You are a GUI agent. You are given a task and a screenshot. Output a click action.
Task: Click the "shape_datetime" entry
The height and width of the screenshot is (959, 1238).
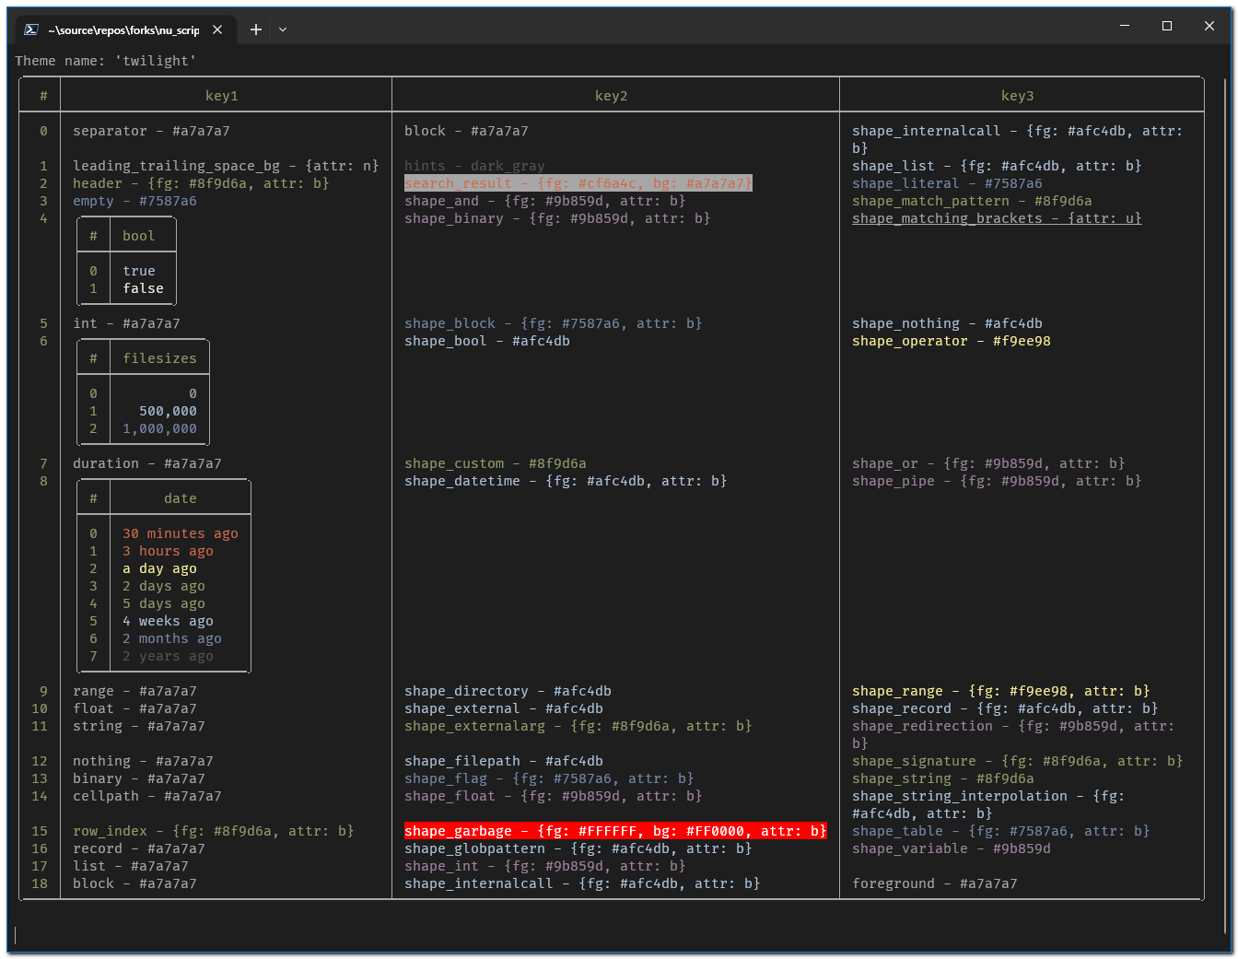(566, 481)
